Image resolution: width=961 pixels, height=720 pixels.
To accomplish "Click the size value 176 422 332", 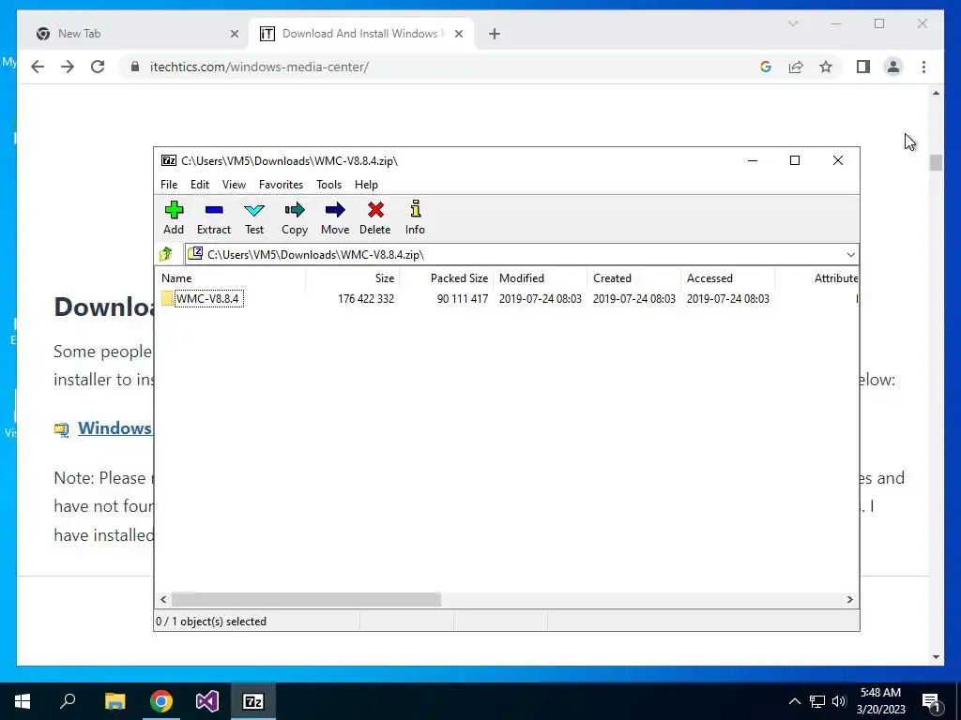I will (366, 299).
